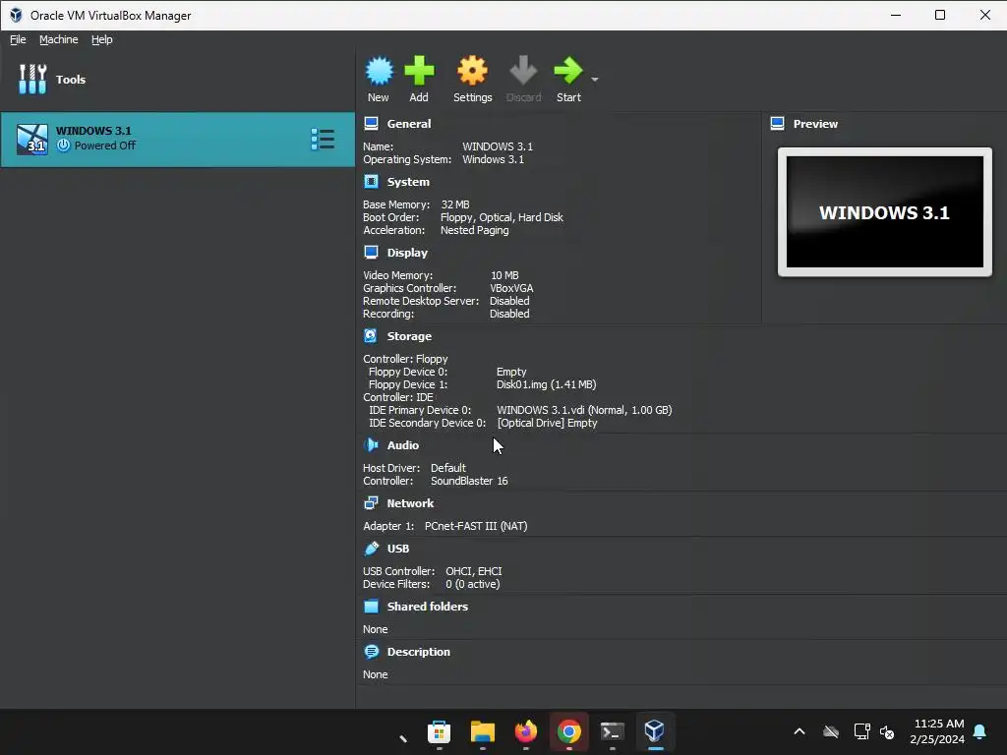The image size is (1007, 755).
Task: Click PCnet-FAST III (NAT) adapter value
Action: [x=476, y=526]
